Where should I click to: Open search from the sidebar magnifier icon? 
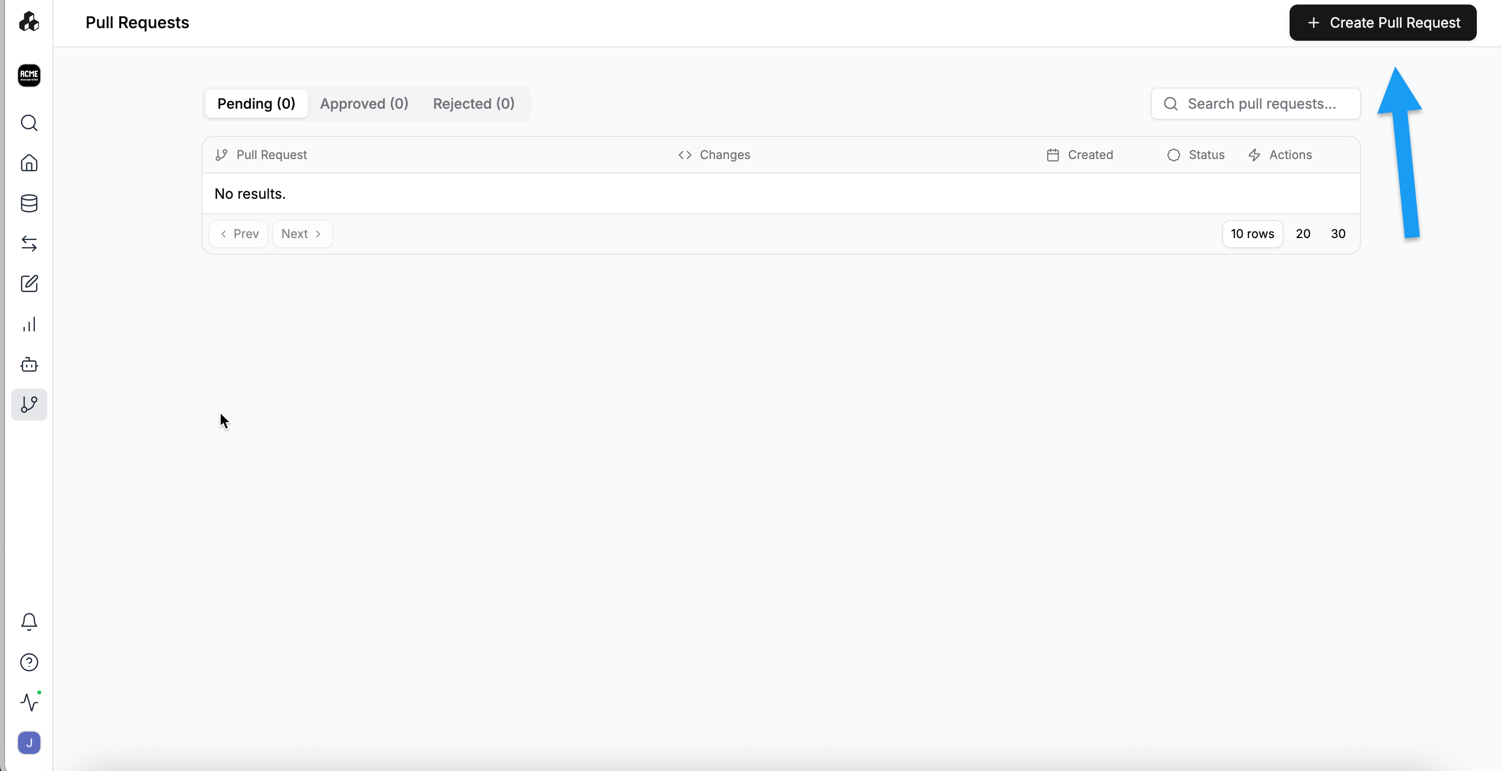point(29,123)
